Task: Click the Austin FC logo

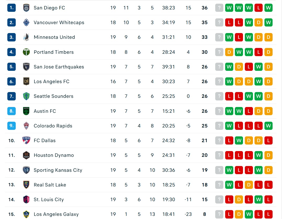Action: [26, 111]
